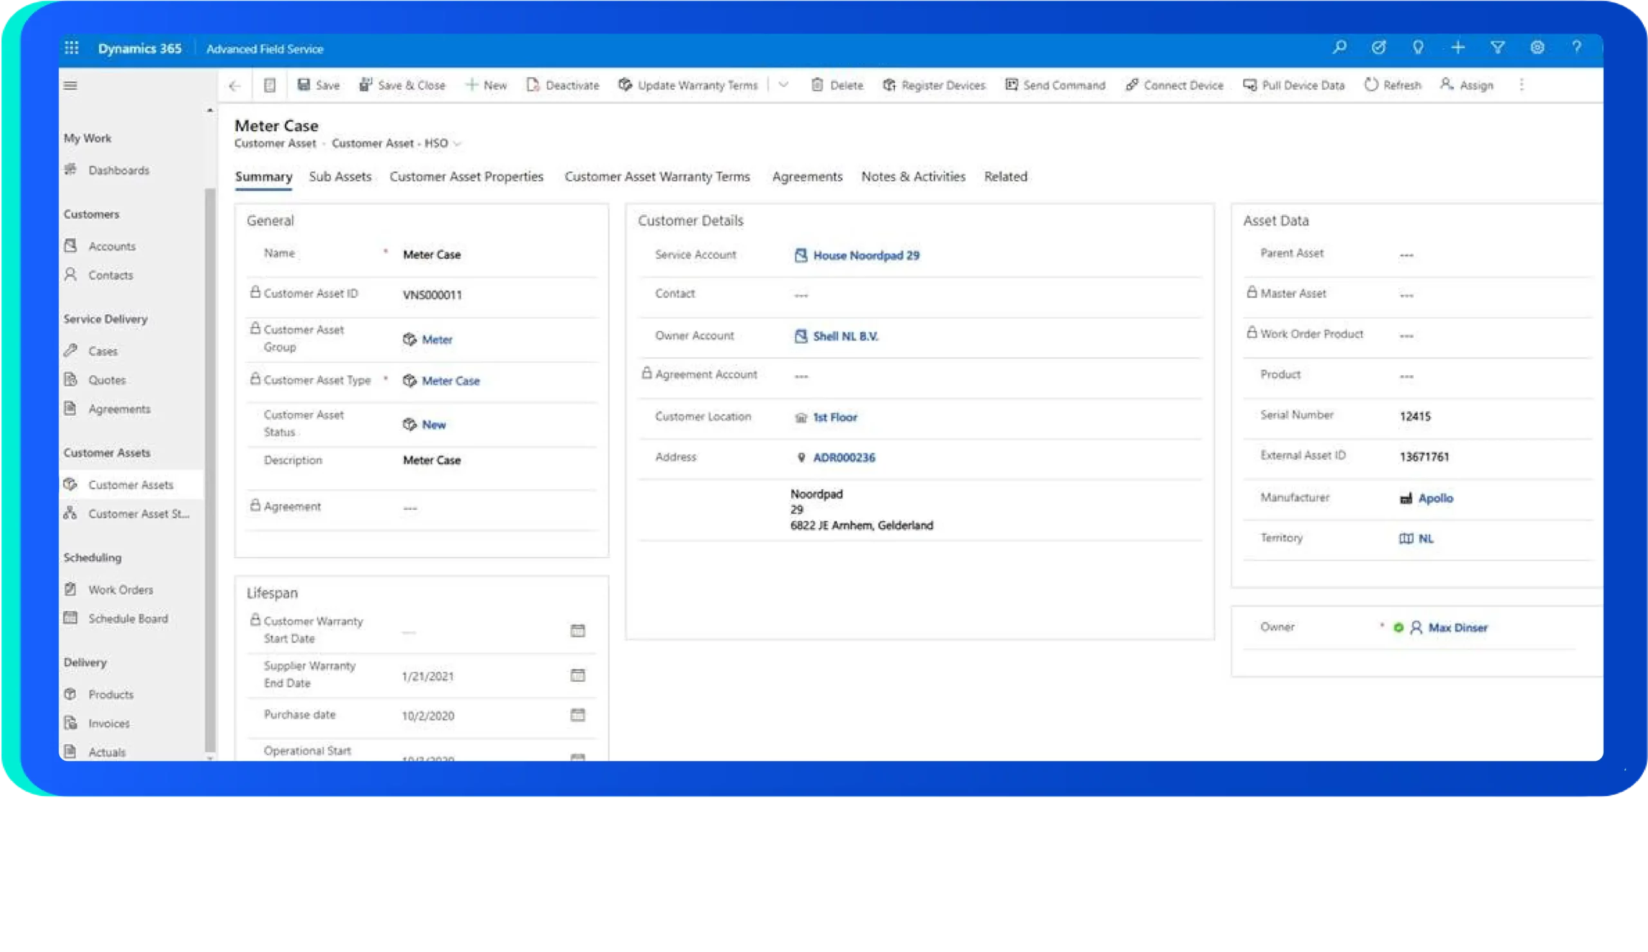This screenshot has height=952, width=1648.
Task: Expand Update Warranty Terms dropdown chevron
Action: click(783, 85)
